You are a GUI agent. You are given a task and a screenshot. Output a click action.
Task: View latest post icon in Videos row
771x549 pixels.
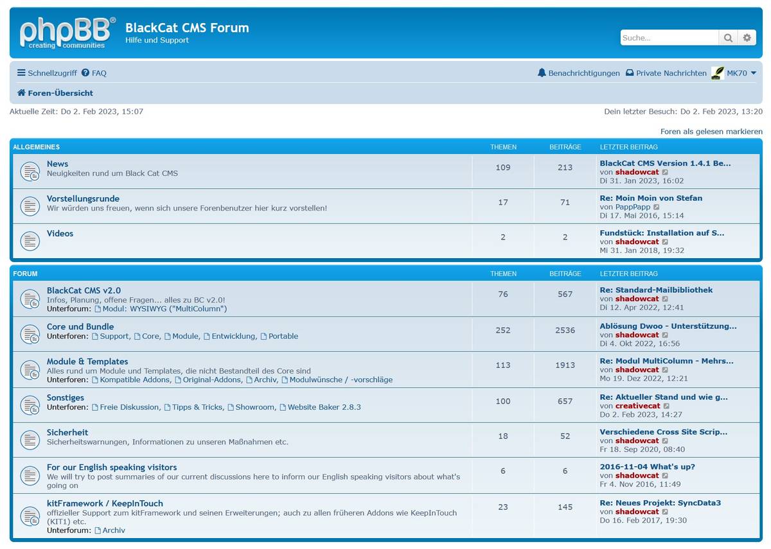(x=665, y=242)
